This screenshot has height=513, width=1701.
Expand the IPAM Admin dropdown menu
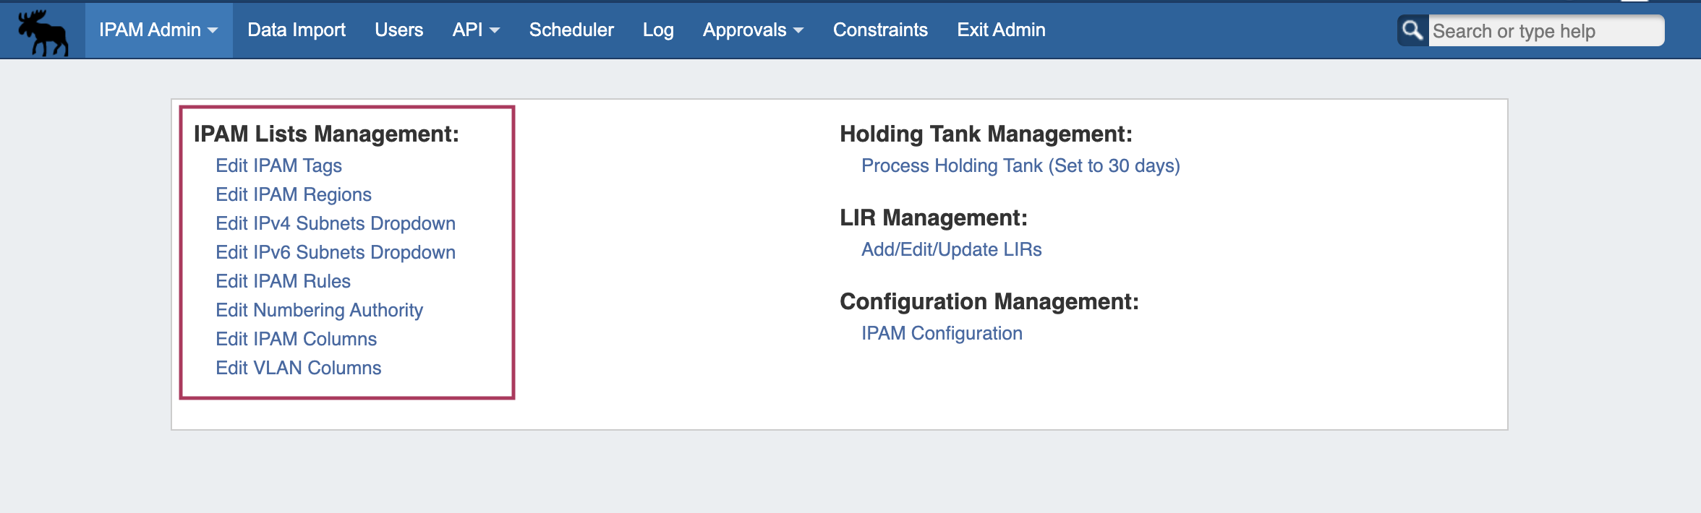coord(158,30)
